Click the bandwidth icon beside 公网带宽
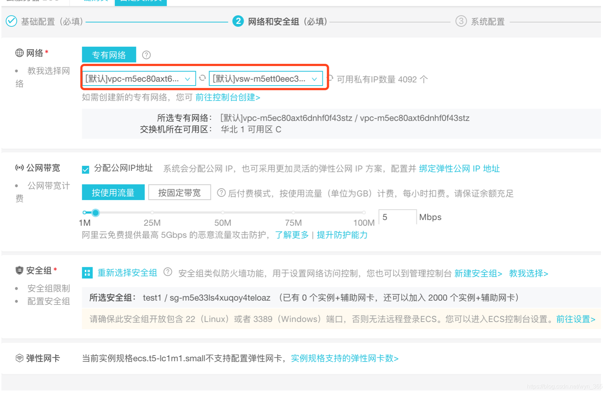Image resolution: width=606 pixels, height=393 pixels. tap(20, 168)
